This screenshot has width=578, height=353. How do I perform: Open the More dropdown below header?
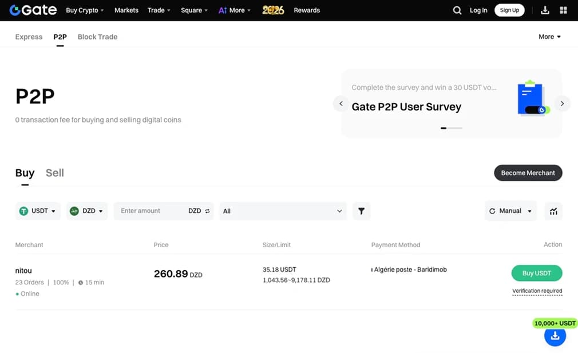pos(549,37)
